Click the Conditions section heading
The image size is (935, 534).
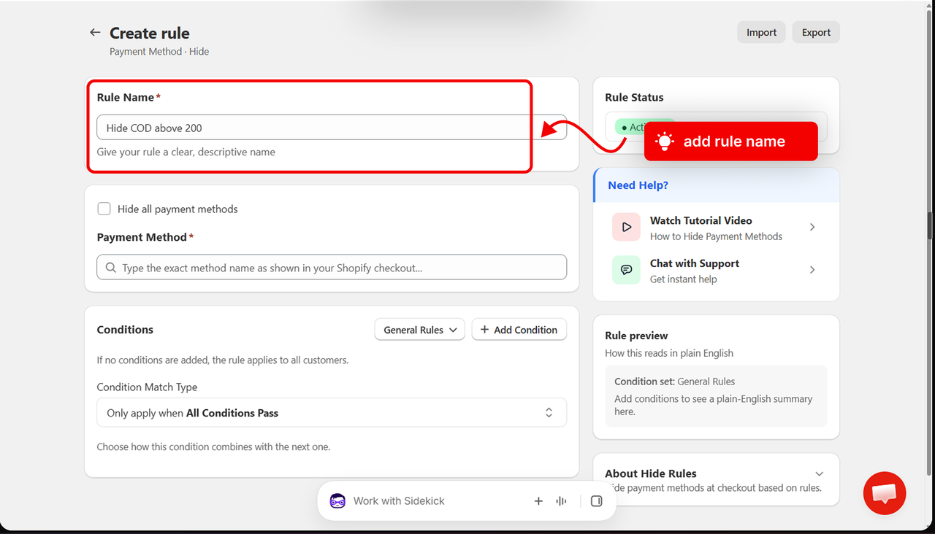point(125,330)
